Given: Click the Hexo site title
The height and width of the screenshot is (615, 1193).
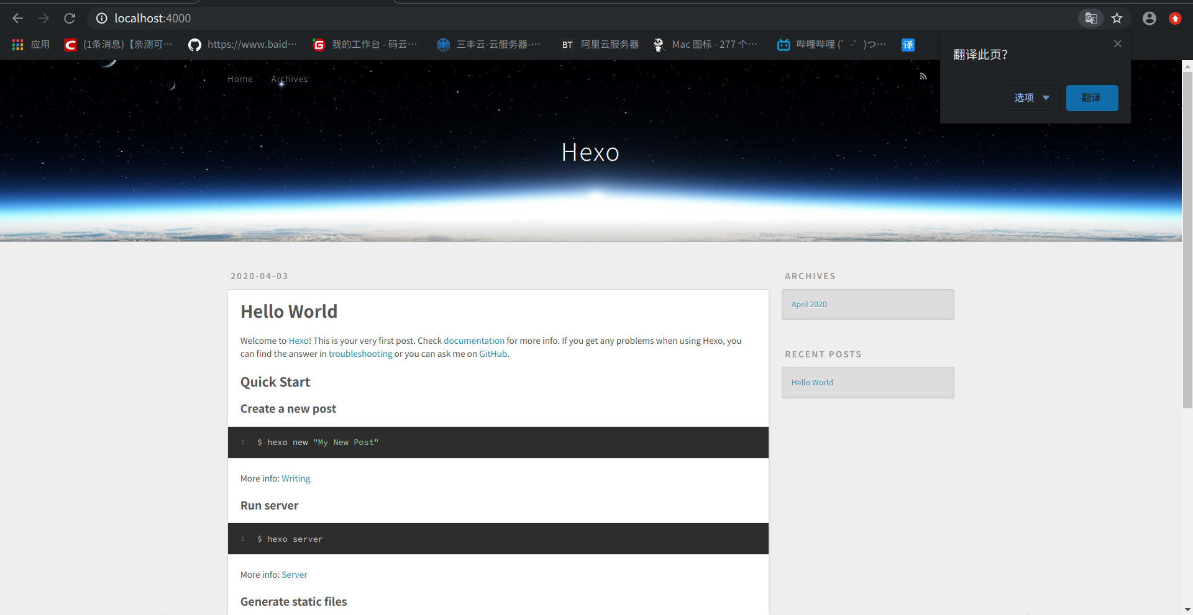Looking at the screenshot, I should 590,152.
